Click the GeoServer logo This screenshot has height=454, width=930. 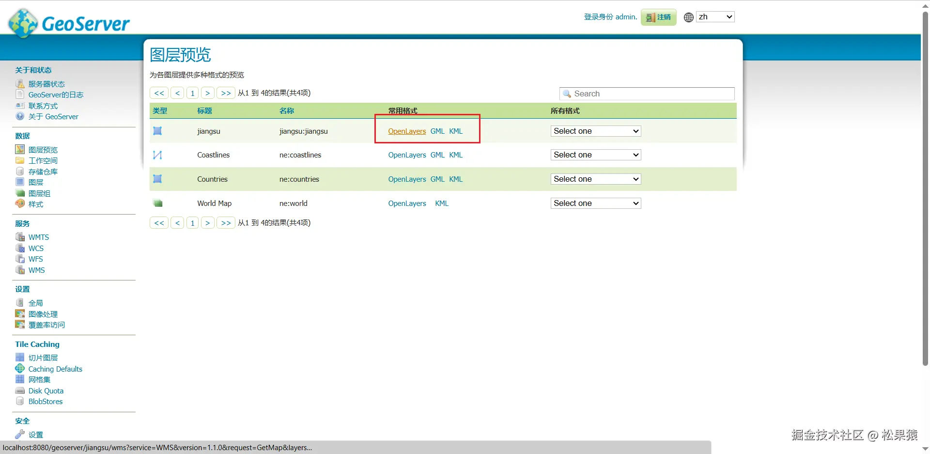tap(69, 23)
